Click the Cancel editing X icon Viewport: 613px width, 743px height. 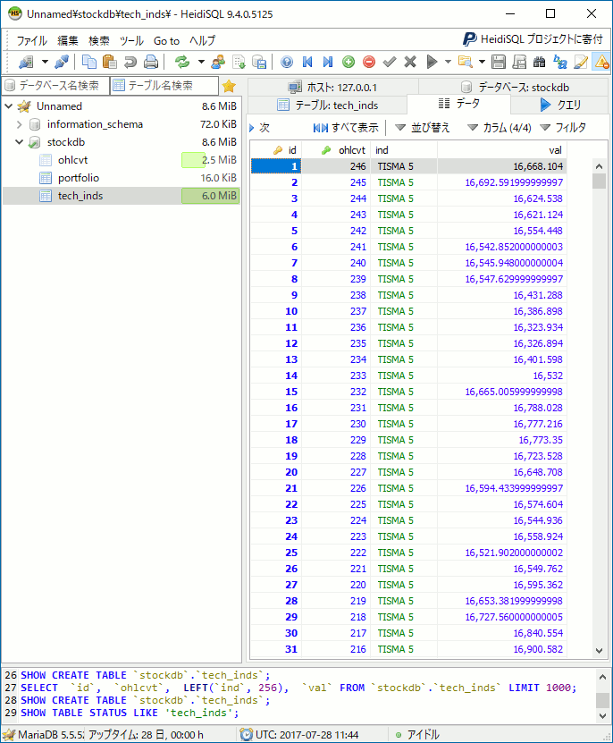410,62
